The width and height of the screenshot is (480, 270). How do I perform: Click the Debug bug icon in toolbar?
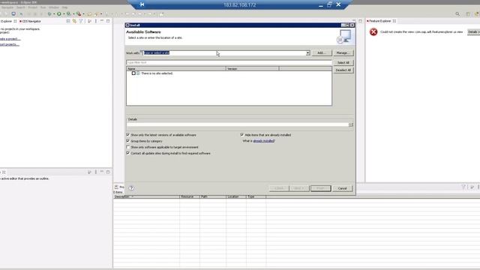49,14
